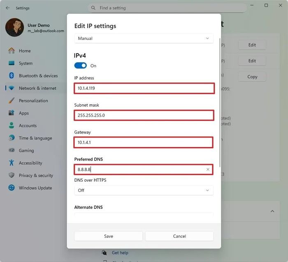
Task: Open Accounts settings
Action: (28, 126)
